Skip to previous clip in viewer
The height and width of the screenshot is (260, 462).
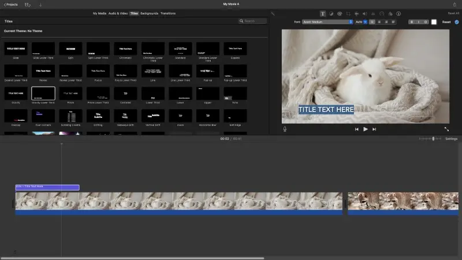coord(356,129)
